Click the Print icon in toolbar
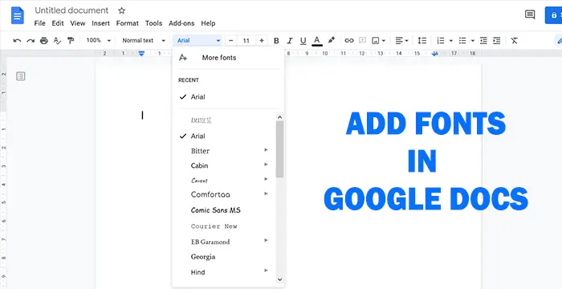Image resolution: width=562 pixels, height=289 pixels. click(x=44, y=40)
